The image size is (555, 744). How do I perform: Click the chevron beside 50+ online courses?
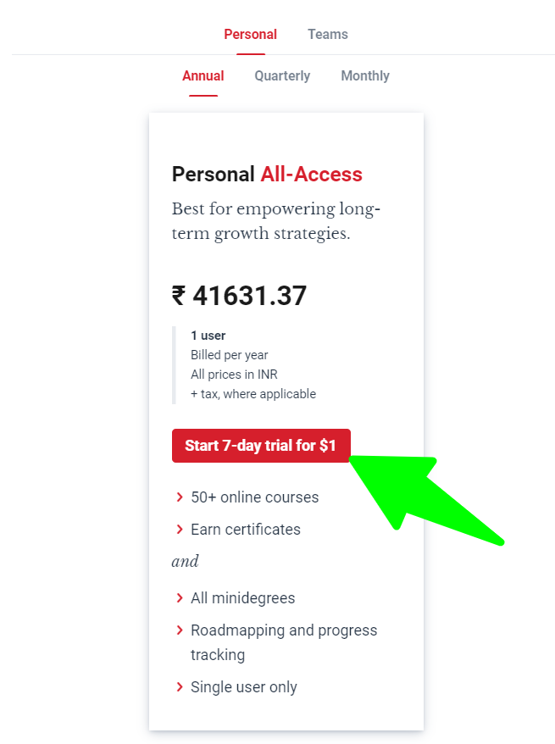180,497
